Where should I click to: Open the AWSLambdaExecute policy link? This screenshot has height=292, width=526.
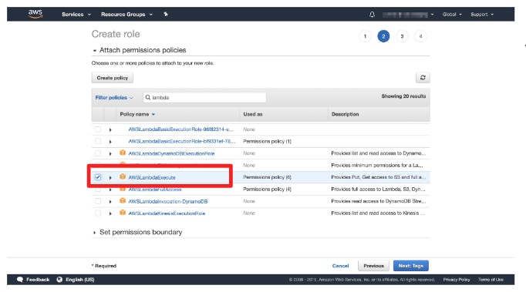pyautogui.click(x=152, y=177)
